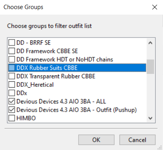Screen dimensions: 163x150
Task: Toggle the DDX Rubber Suits CBBE checkbox
Action: pyautogui.click(x=12, y=68)
